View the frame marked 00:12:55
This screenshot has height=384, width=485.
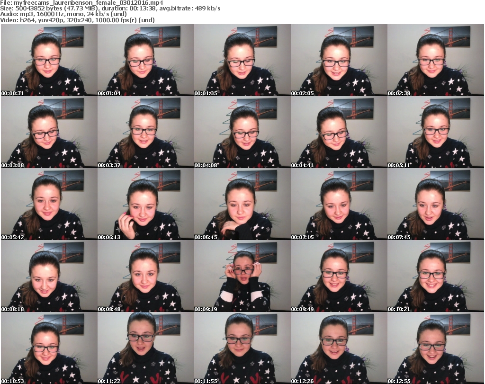click(436, 348)
